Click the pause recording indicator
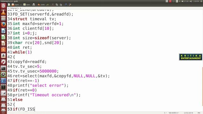This screenshot has width=203, height=114. tap(167, 1)
